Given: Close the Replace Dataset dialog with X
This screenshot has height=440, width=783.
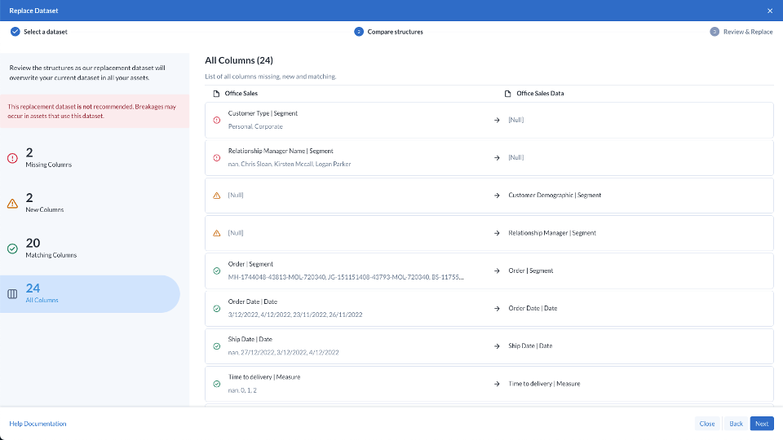Looking at the screenshot, I should (770, 11).
